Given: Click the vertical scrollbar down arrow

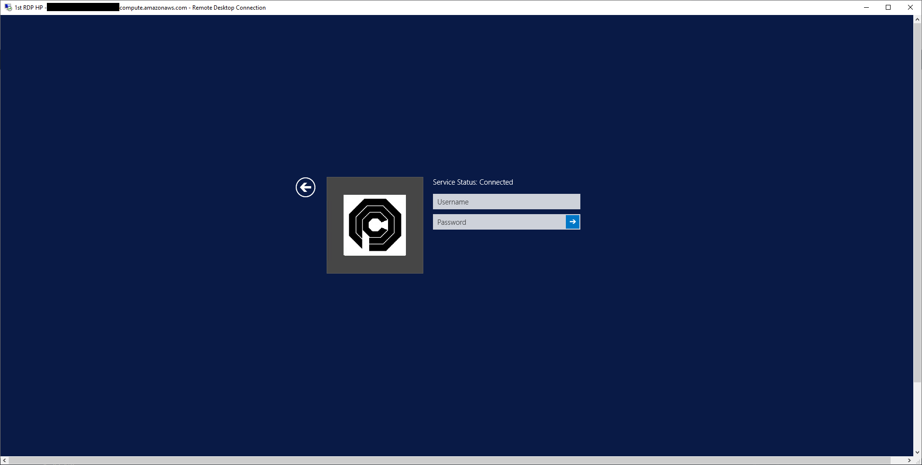Looking at the screenshot, I should tap(917, 452).
